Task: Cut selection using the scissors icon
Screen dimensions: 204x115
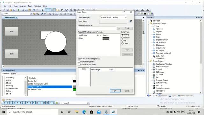Action: 23,10
